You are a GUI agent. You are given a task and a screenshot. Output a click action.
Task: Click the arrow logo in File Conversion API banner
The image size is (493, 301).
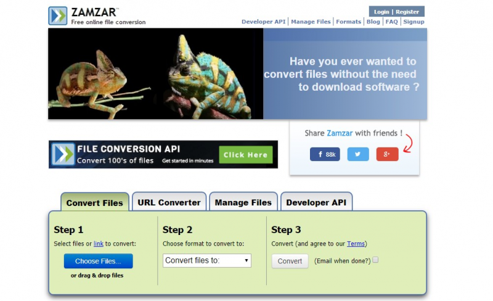pyautogui.click(x=63, y=154)
